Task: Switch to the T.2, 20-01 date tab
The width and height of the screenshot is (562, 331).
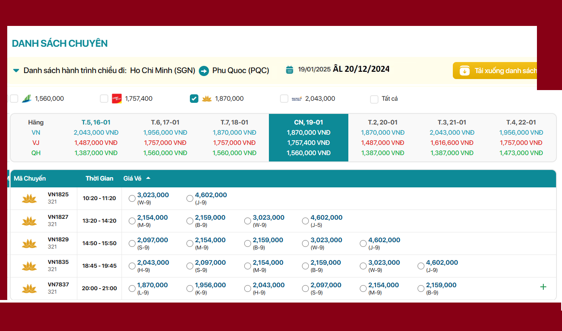Action: coord(383,137)
